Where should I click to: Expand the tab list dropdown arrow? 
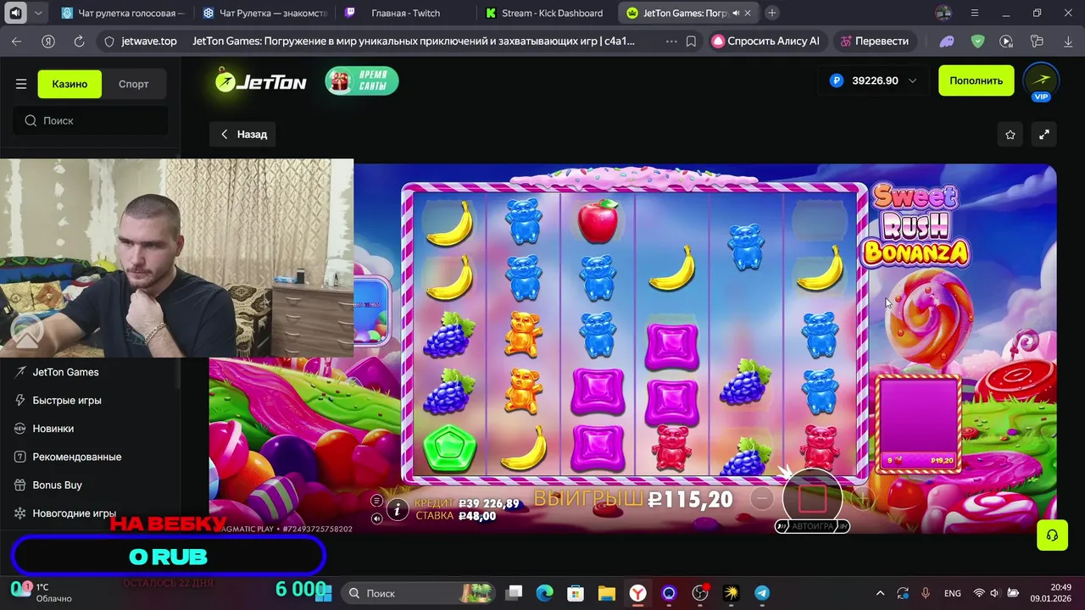click(39, 13)
